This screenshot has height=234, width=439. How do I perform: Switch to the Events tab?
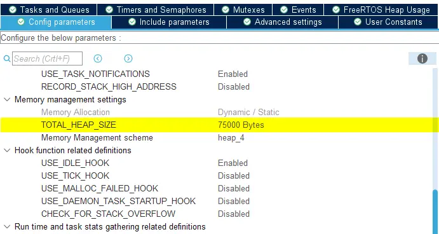[x=298, y=10]
